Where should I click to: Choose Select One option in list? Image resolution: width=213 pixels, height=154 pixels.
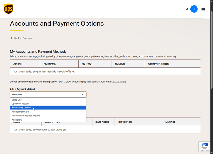[x=48, y=100]
